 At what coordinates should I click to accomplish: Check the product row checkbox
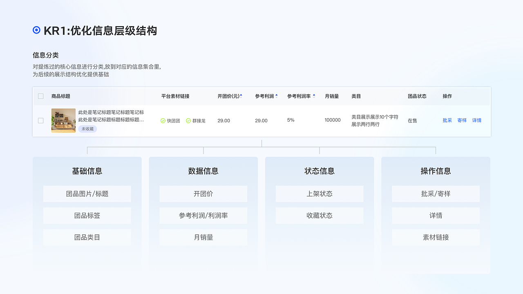tap(41, 120)
